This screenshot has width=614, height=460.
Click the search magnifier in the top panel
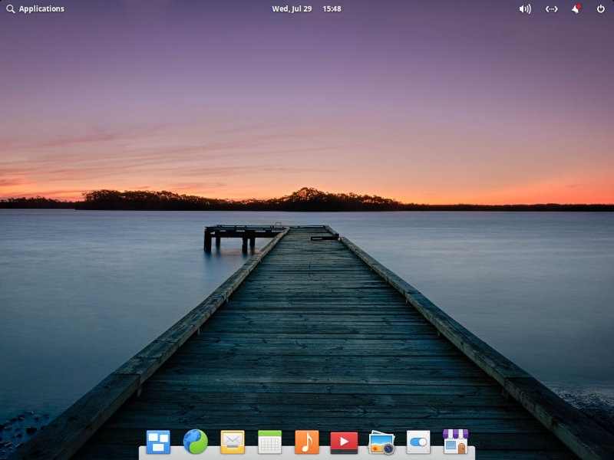pyautogui.click(x=11, y=9)
